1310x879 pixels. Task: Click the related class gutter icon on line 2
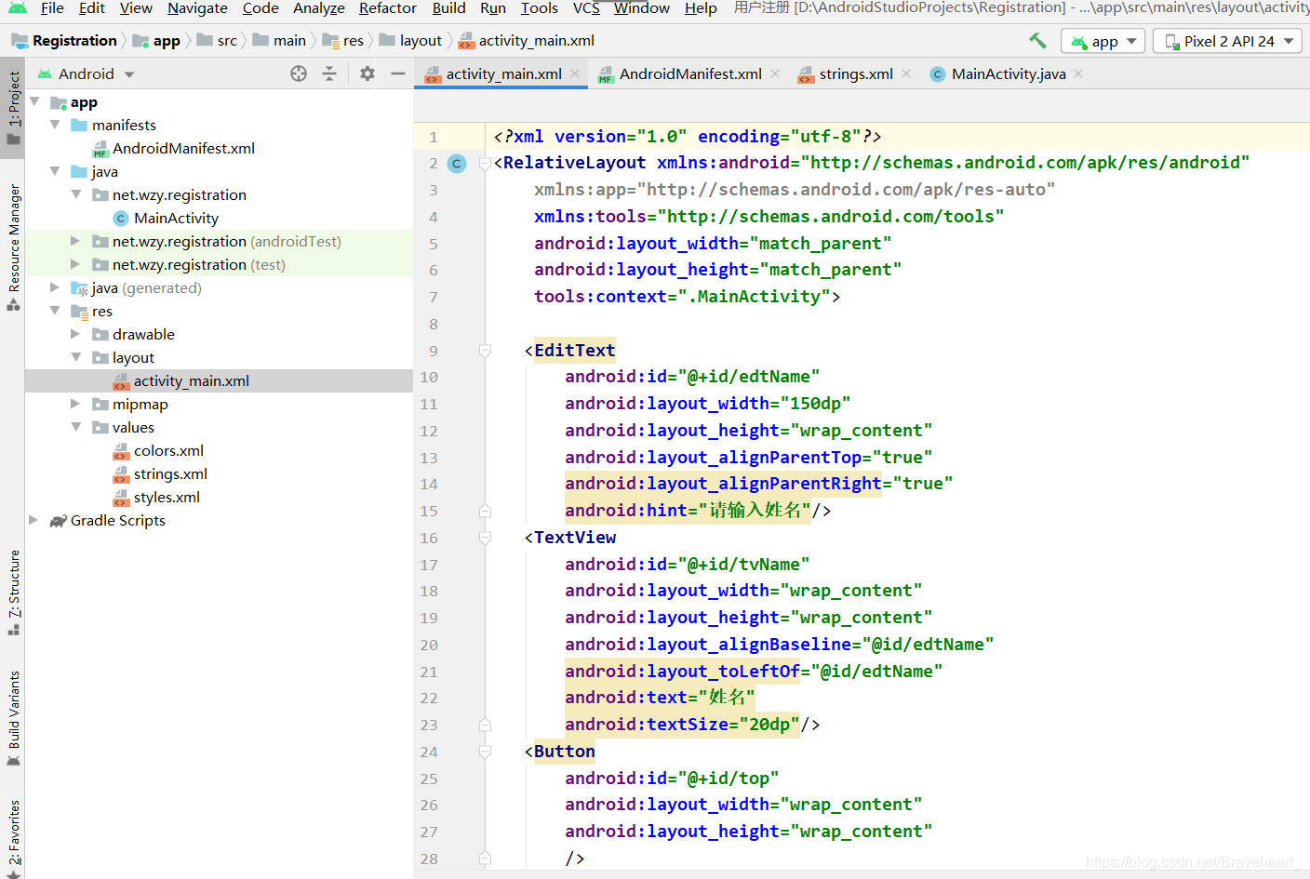457,164
